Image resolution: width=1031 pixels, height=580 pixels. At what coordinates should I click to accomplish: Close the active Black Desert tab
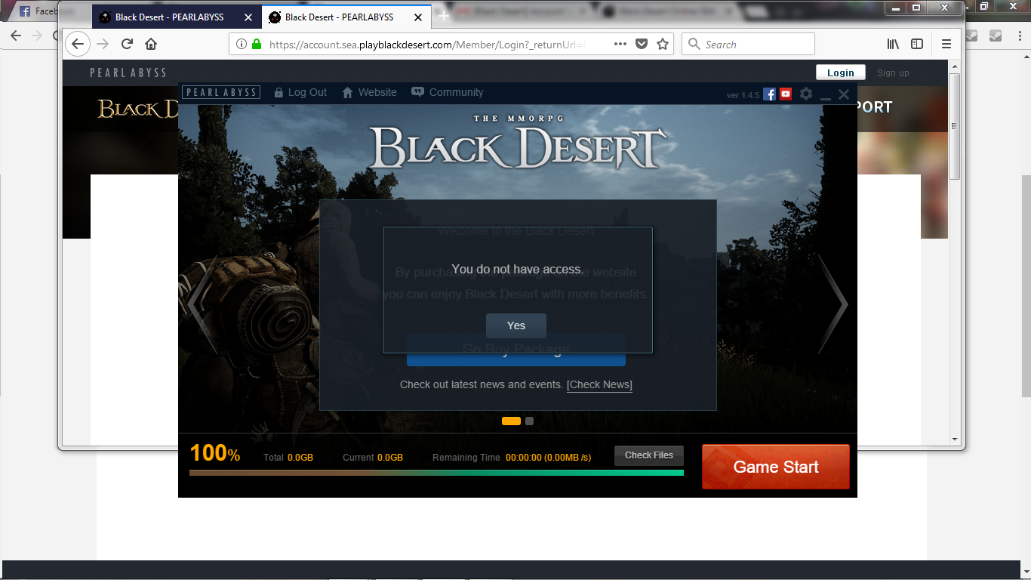pos(418,17)
